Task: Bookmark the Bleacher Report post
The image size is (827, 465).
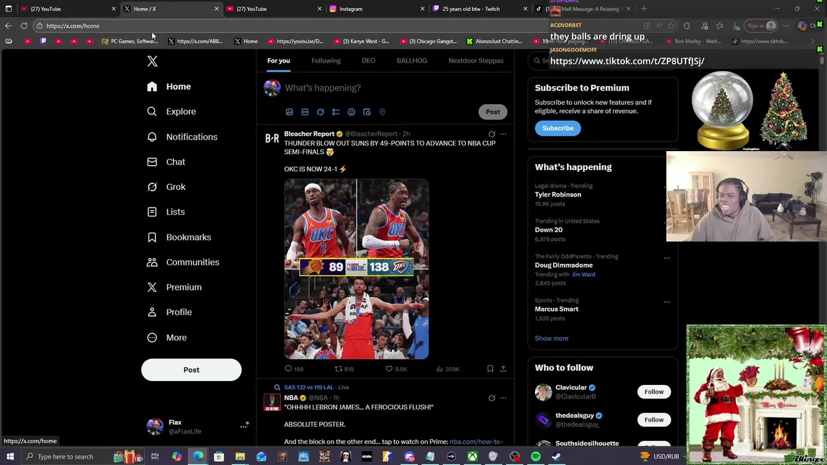Action: tap(490, 369)
